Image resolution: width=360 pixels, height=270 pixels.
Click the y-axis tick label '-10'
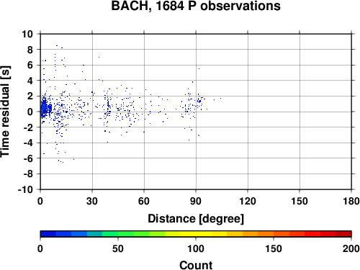pos(25,189)
